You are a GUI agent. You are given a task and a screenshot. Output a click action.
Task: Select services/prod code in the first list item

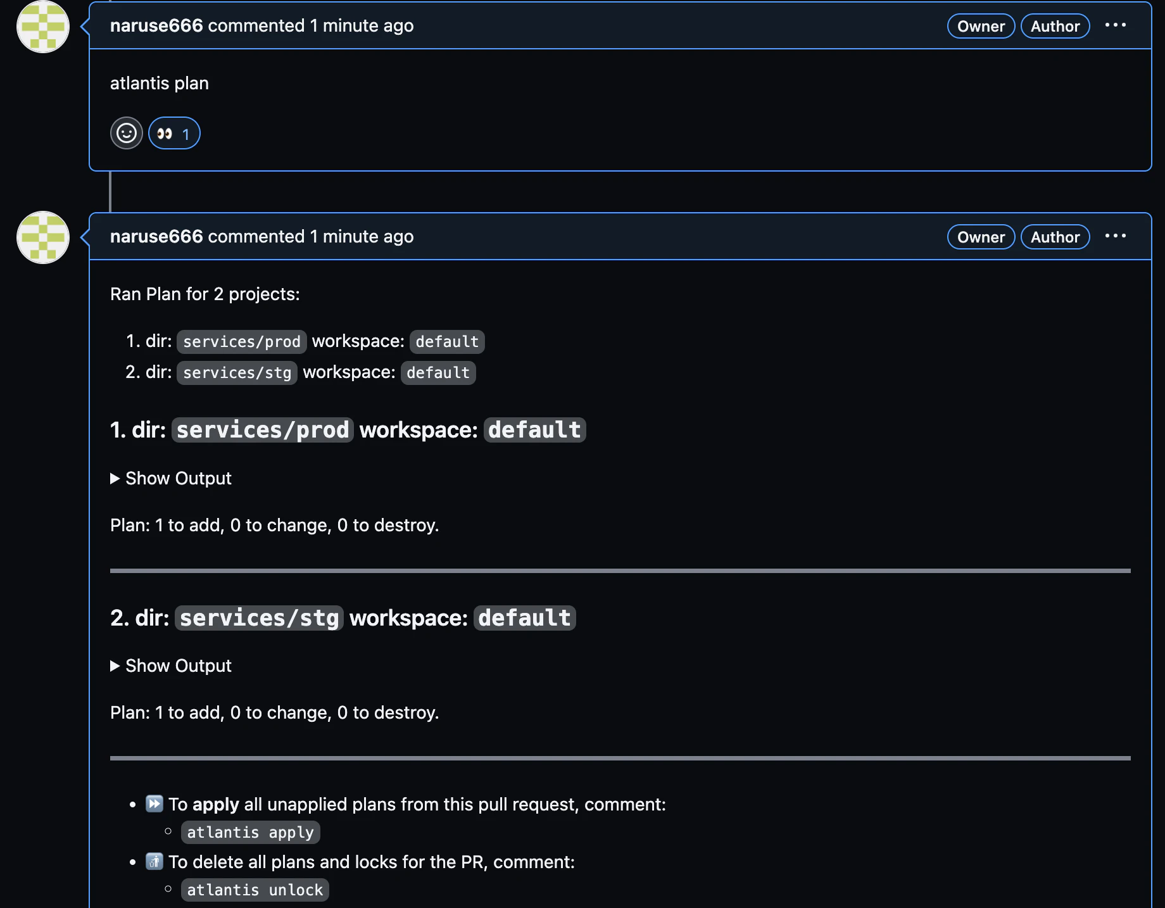point(242,341)
